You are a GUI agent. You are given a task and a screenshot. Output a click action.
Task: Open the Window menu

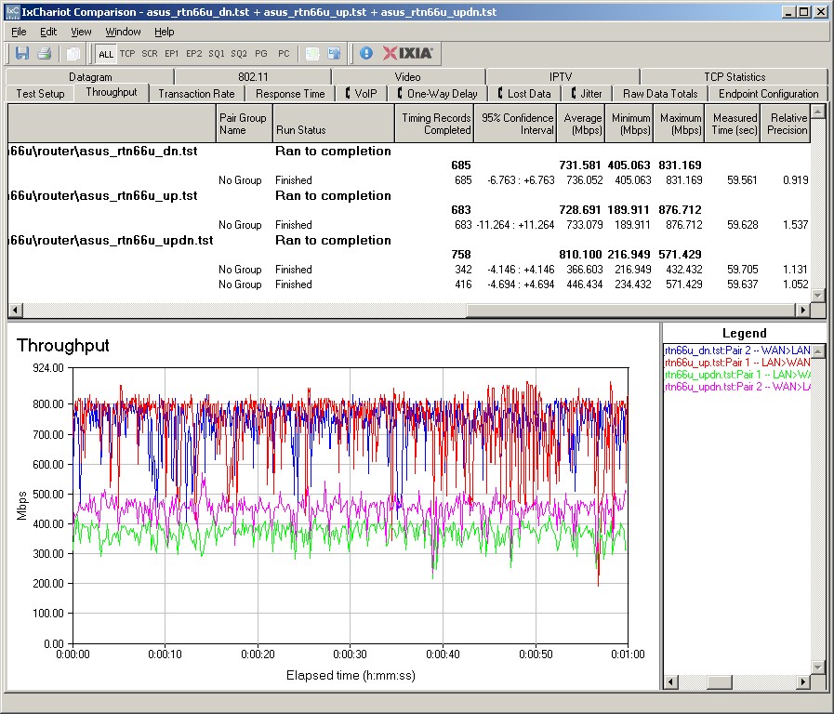(123, 32)
